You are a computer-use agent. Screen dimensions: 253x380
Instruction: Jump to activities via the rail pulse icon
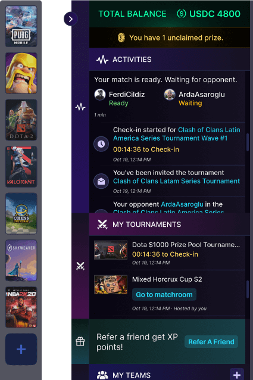tap(80, 107)
